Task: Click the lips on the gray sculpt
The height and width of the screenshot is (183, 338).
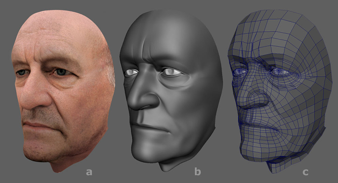Action: coord(149,127)
